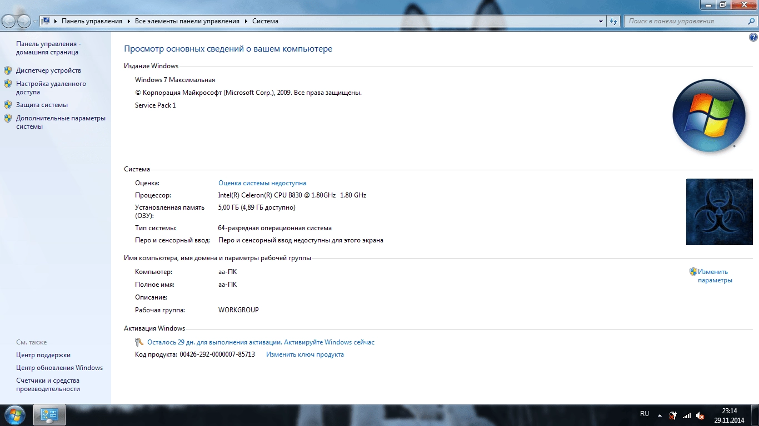759x426 pixels.
Task: Click the computer icon in the address bar
Action: [46, 21]
